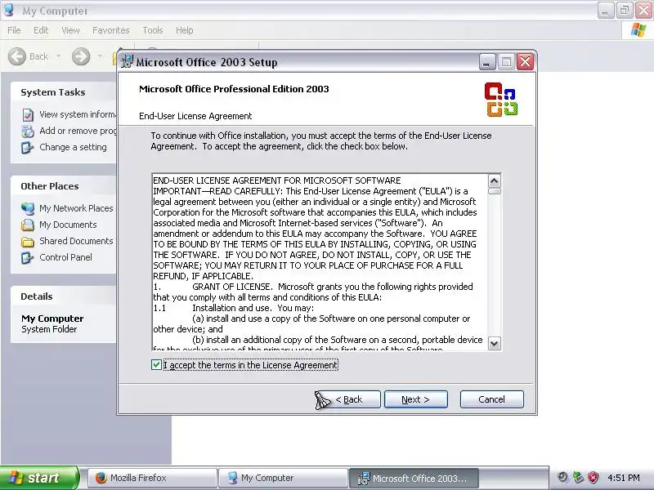Click the Add or remove programs icon

[28, 131]
